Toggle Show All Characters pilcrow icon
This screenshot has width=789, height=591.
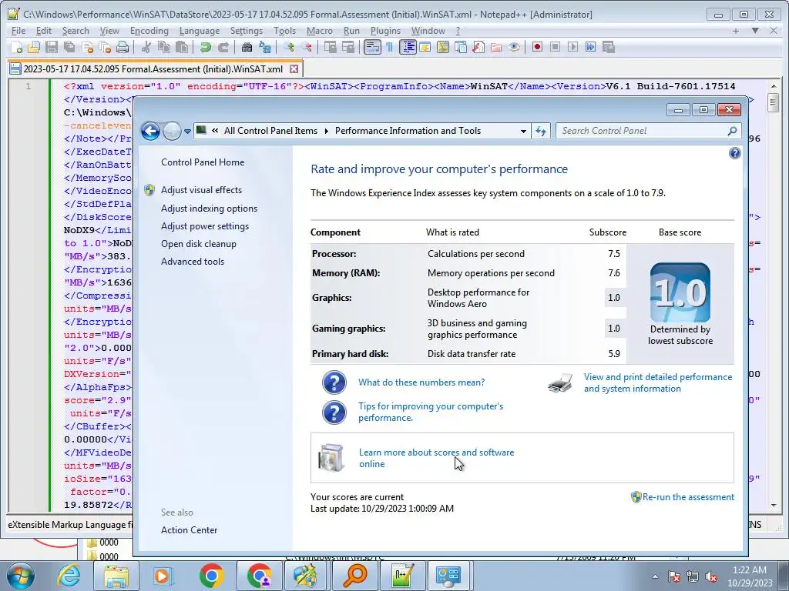pos(389,47)
